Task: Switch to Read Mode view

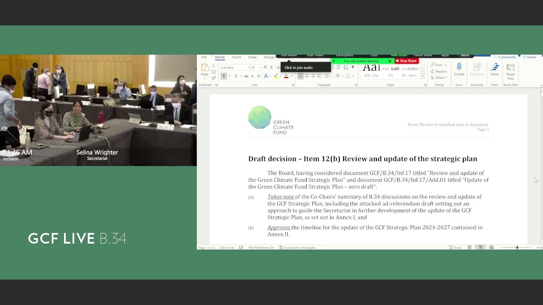Action: [470, 247]
